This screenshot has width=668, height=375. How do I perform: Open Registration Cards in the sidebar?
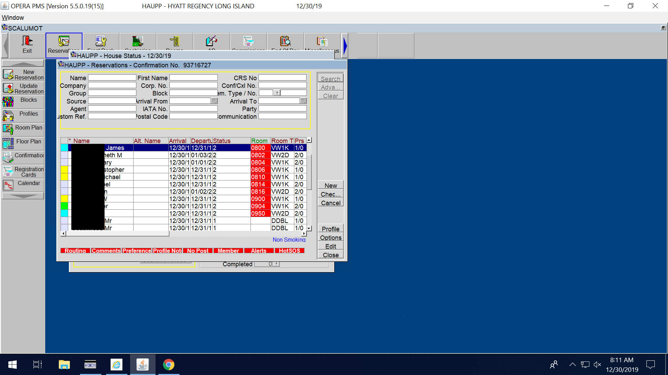click(x=23, y=172)
